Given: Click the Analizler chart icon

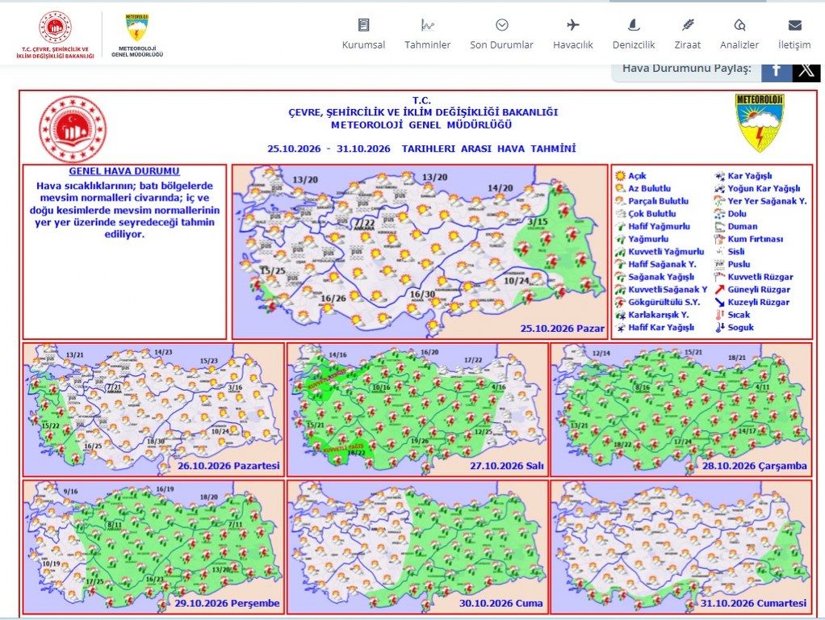Looking at the screenshot, I should [x=739, y=25].
